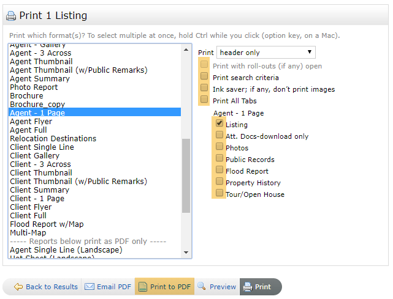Check the Photos option
This screenshot has width=393, height=299.
coord(219,147)
